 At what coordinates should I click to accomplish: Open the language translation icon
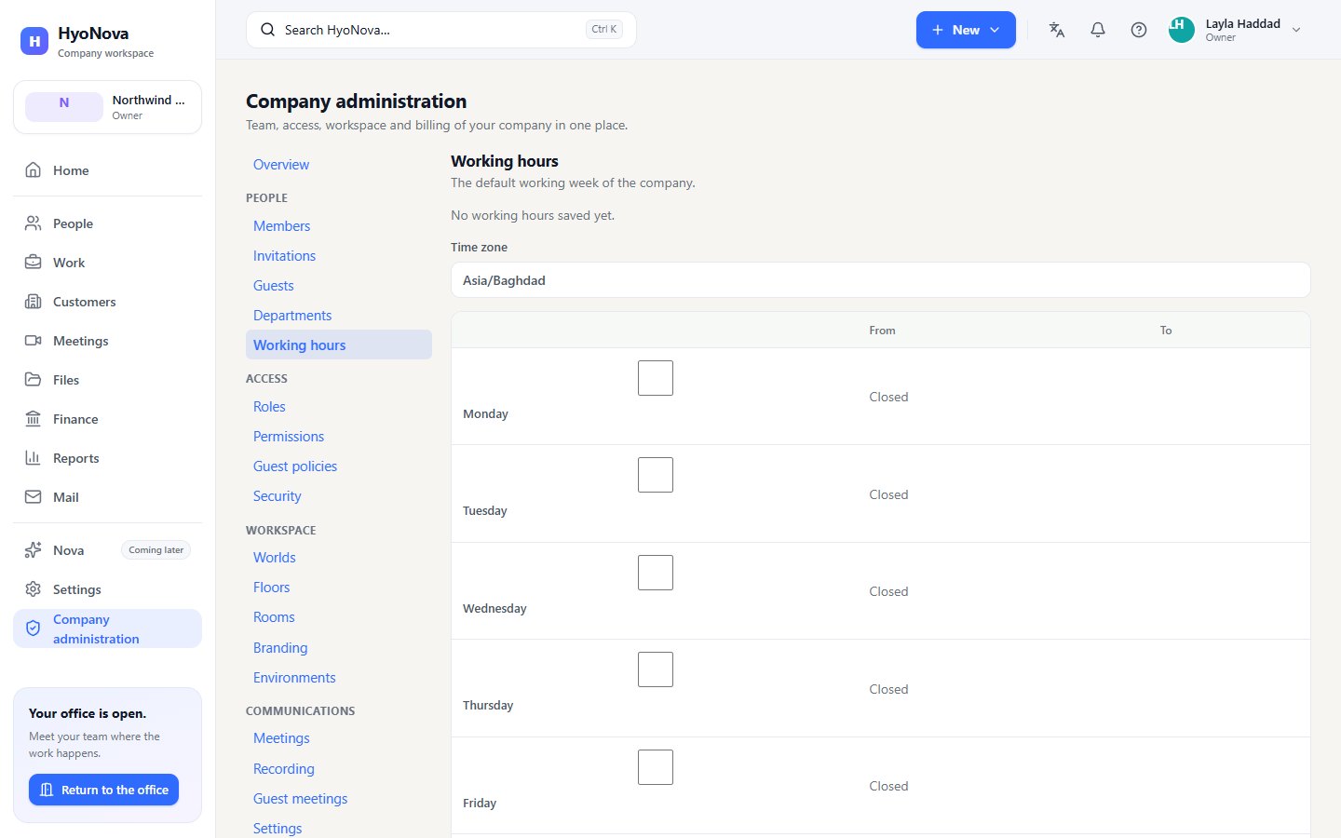tap(1057, 30)
